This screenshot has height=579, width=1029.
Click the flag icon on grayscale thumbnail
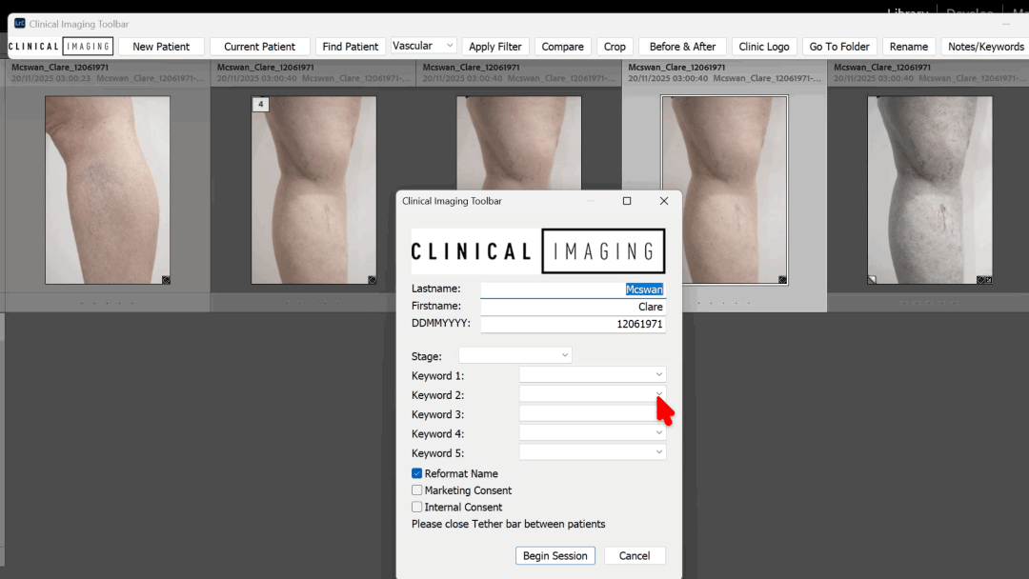point(872,280)
